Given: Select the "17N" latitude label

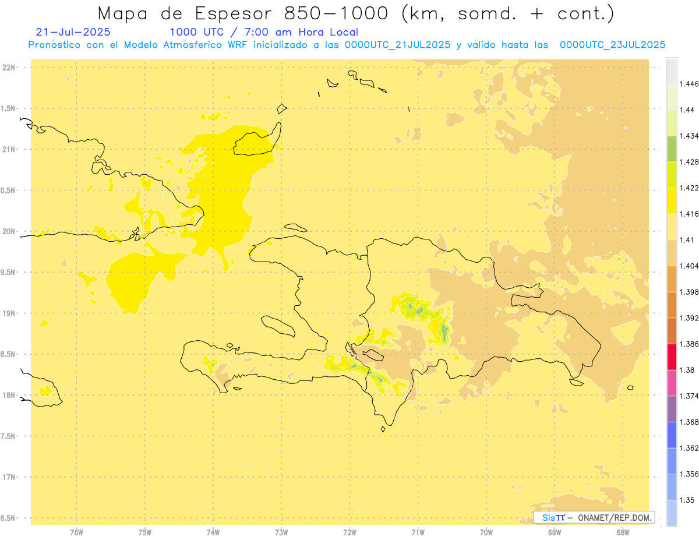Looking at the screenshot, I should 9,477.
